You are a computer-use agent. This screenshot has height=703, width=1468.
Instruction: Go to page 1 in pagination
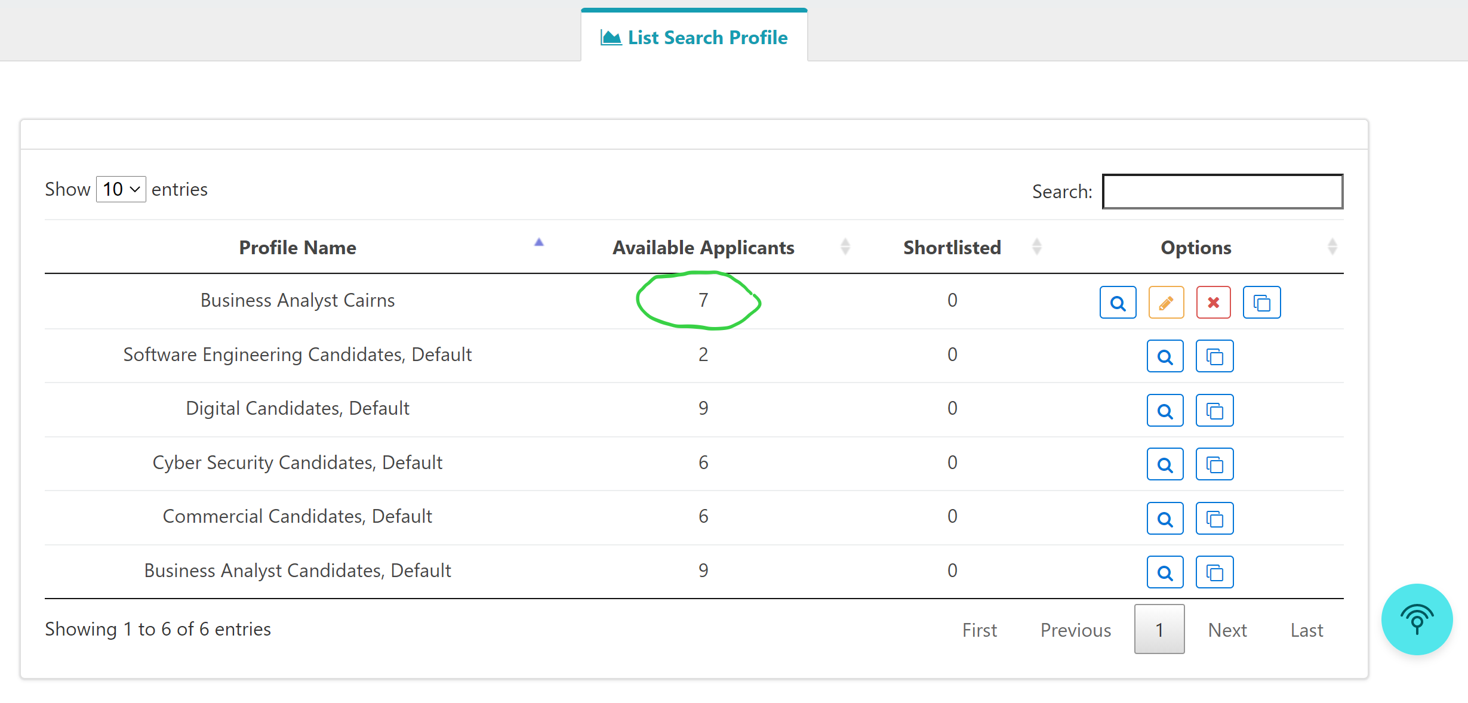(x=1159, y=630)
